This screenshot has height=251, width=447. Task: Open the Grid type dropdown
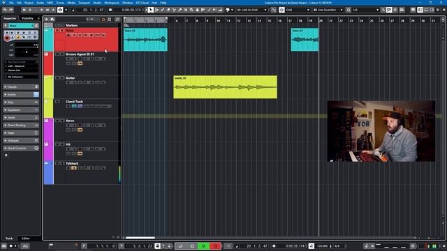point(298,10)
